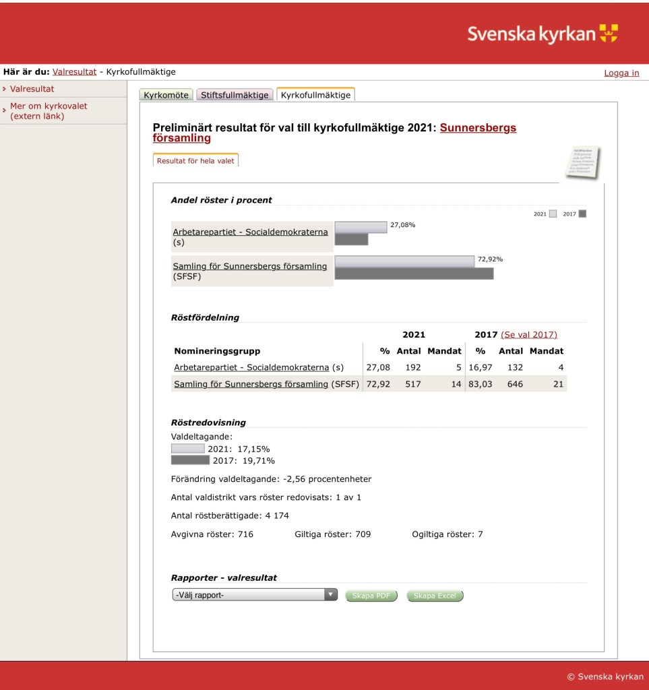Viewport: 649px width, 690px height.
Task: Select 'Resultat för hela valet' tab
Action: point(195,161)
